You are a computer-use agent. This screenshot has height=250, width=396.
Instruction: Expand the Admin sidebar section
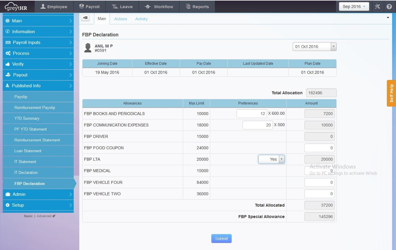click(38, 194)
